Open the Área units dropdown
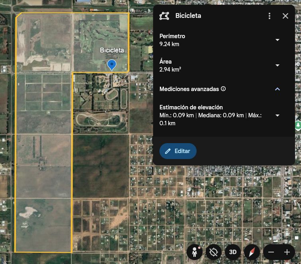This screenshot has height=264, width=301. click(x=277, y=65)
